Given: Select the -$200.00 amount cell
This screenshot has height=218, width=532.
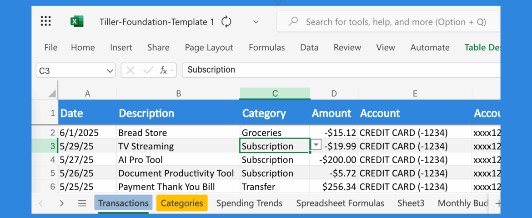Looking at the screenshot, I should pos(334,160).
